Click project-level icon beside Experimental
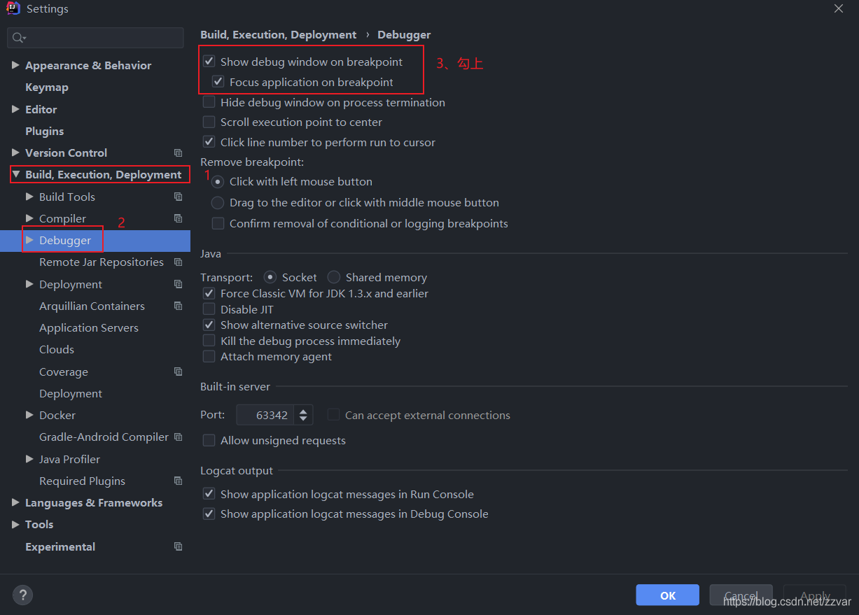Screen dimensions: 859x615 [178, 547]
